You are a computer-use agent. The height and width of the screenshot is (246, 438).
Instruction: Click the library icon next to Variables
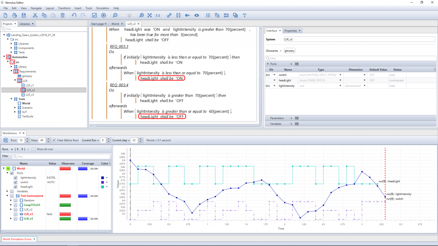click(297, 124)
